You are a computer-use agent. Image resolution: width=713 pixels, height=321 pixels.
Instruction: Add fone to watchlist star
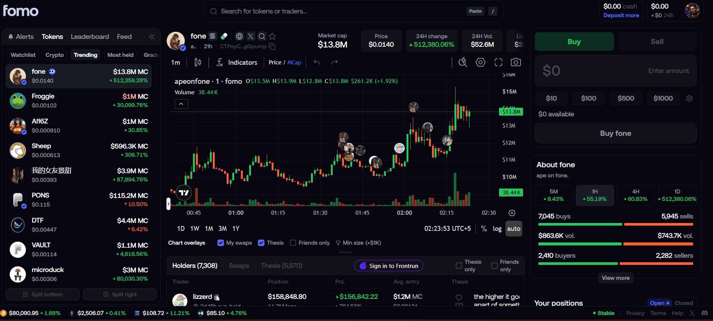272,36
